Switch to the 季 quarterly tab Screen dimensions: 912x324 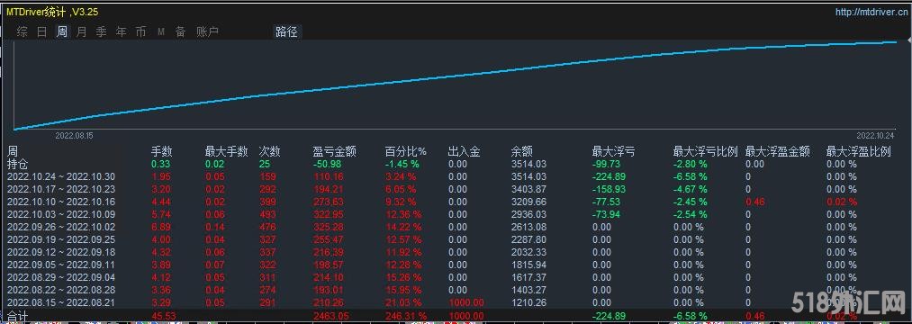(101, 32)
